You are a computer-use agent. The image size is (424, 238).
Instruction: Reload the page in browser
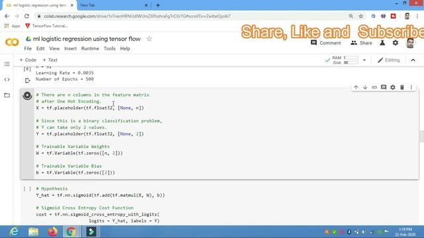click(26, 16)
